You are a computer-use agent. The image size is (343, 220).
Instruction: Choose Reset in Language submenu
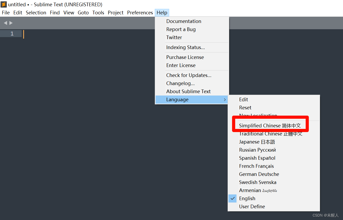click(x=274, y=108)
